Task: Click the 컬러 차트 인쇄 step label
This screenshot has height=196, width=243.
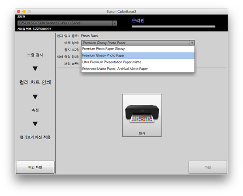Action: pyautogui.click(x=35, y=82)
